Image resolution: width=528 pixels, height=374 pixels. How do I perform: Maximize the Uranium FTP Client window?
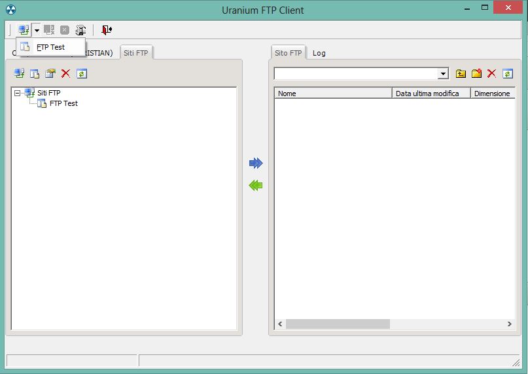click(485, 7)
